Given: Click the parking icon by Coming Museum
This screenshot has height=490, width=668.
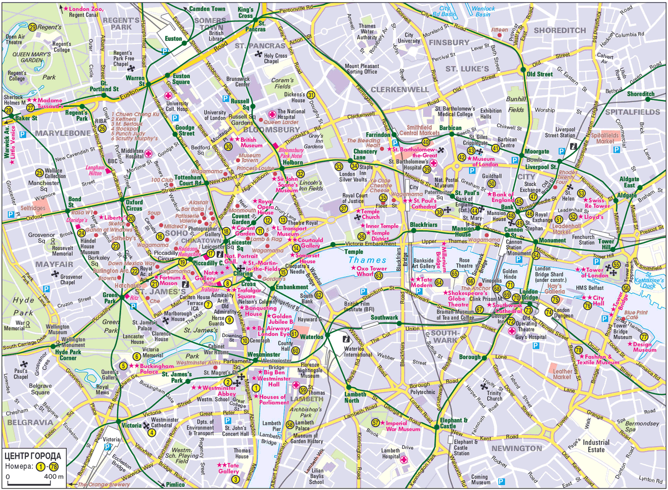Looking at the screenshot, I should coord(501,481).
